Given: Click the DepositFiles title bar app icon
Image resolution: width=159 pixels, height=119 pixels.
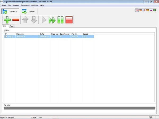Looking at the screenshot, I should [x=1, y=2].
